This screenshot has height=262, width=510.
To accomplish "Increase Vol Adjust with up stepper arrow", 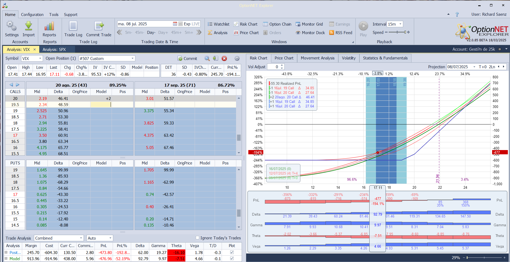I will pyautogui.click(x=282, y=65).
